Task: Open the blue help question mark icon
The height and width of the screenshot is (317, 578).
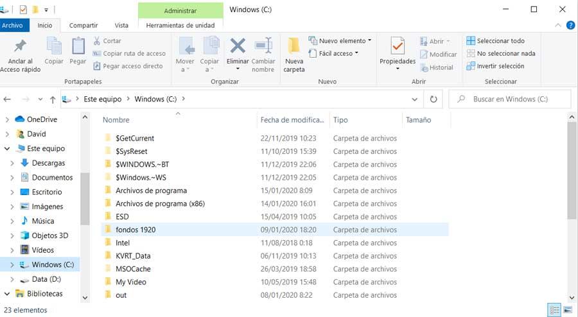Action: (x=570, y=26)
